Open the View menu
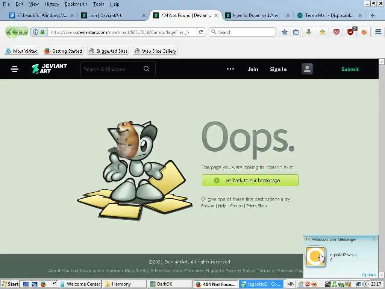Image resolution: width=385 pixels, height=289 pixels. pos(34,4)
